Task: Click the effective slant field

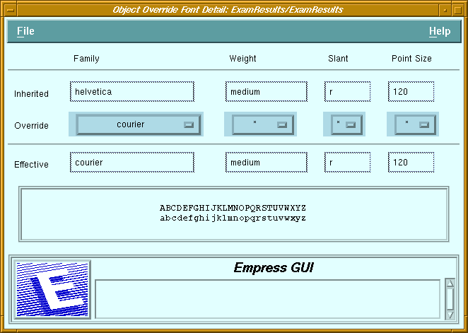Action: [x=347, y=163]
